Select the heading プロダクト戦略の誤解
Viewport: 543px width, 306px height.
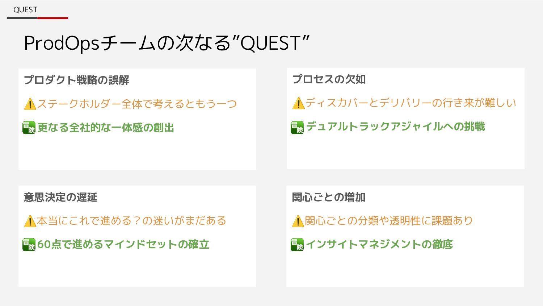tap(76, 80)
